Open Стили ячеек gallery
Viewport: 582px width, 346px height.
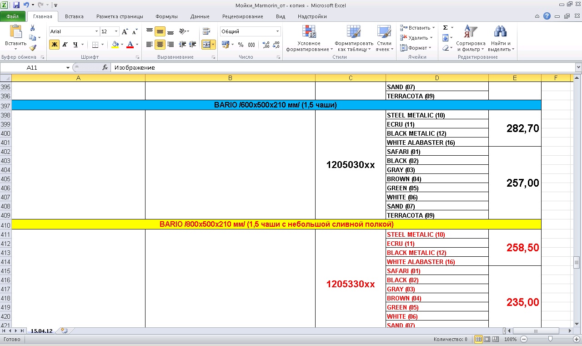pos(384,38)
